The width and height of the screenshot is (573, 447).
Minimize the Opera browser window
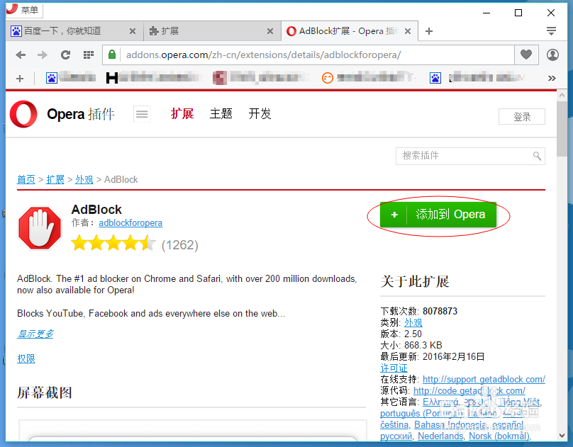486,13
